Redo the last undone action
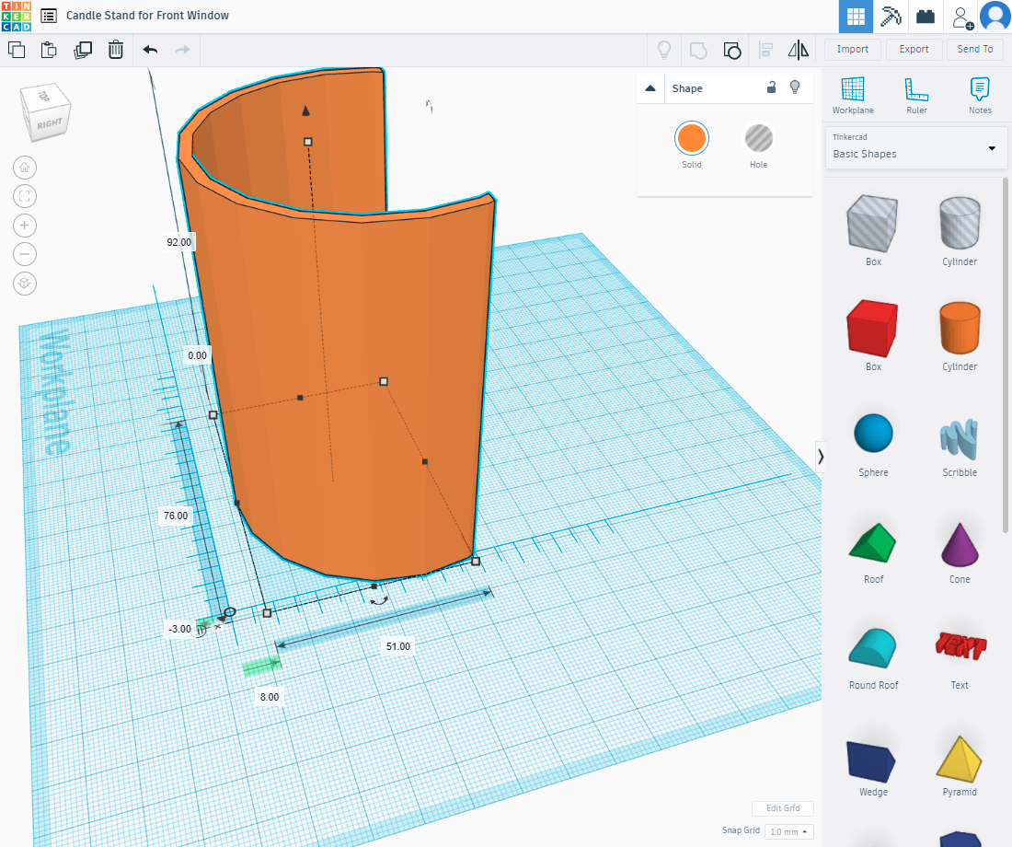 pyautogui.click(x=183, y=50)
